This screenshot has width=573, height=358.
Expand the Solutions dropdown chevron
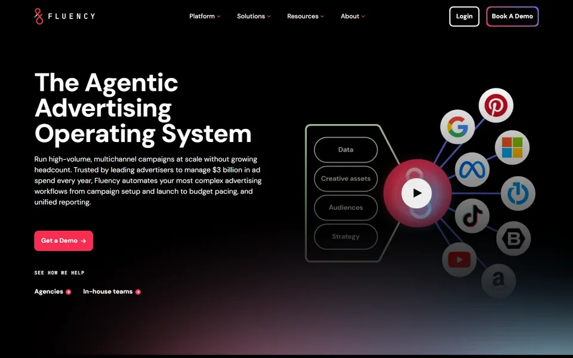point(269,17)
